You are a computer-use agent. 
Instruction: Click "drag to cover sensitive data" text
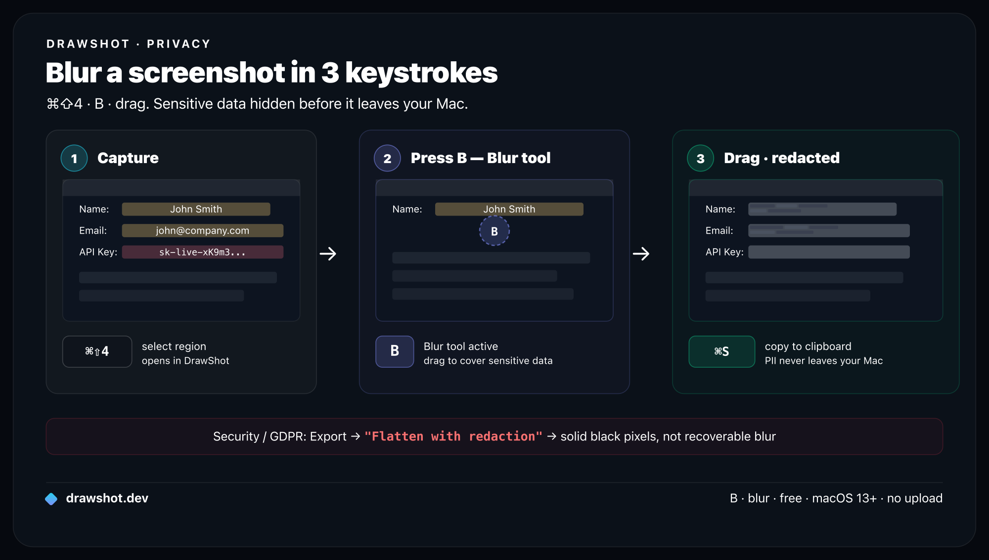click(x=488, y=361)
